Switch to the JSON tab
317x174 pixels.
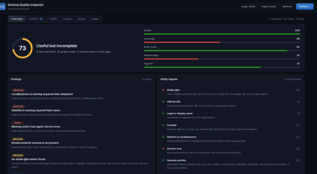[x=53, y=19]
